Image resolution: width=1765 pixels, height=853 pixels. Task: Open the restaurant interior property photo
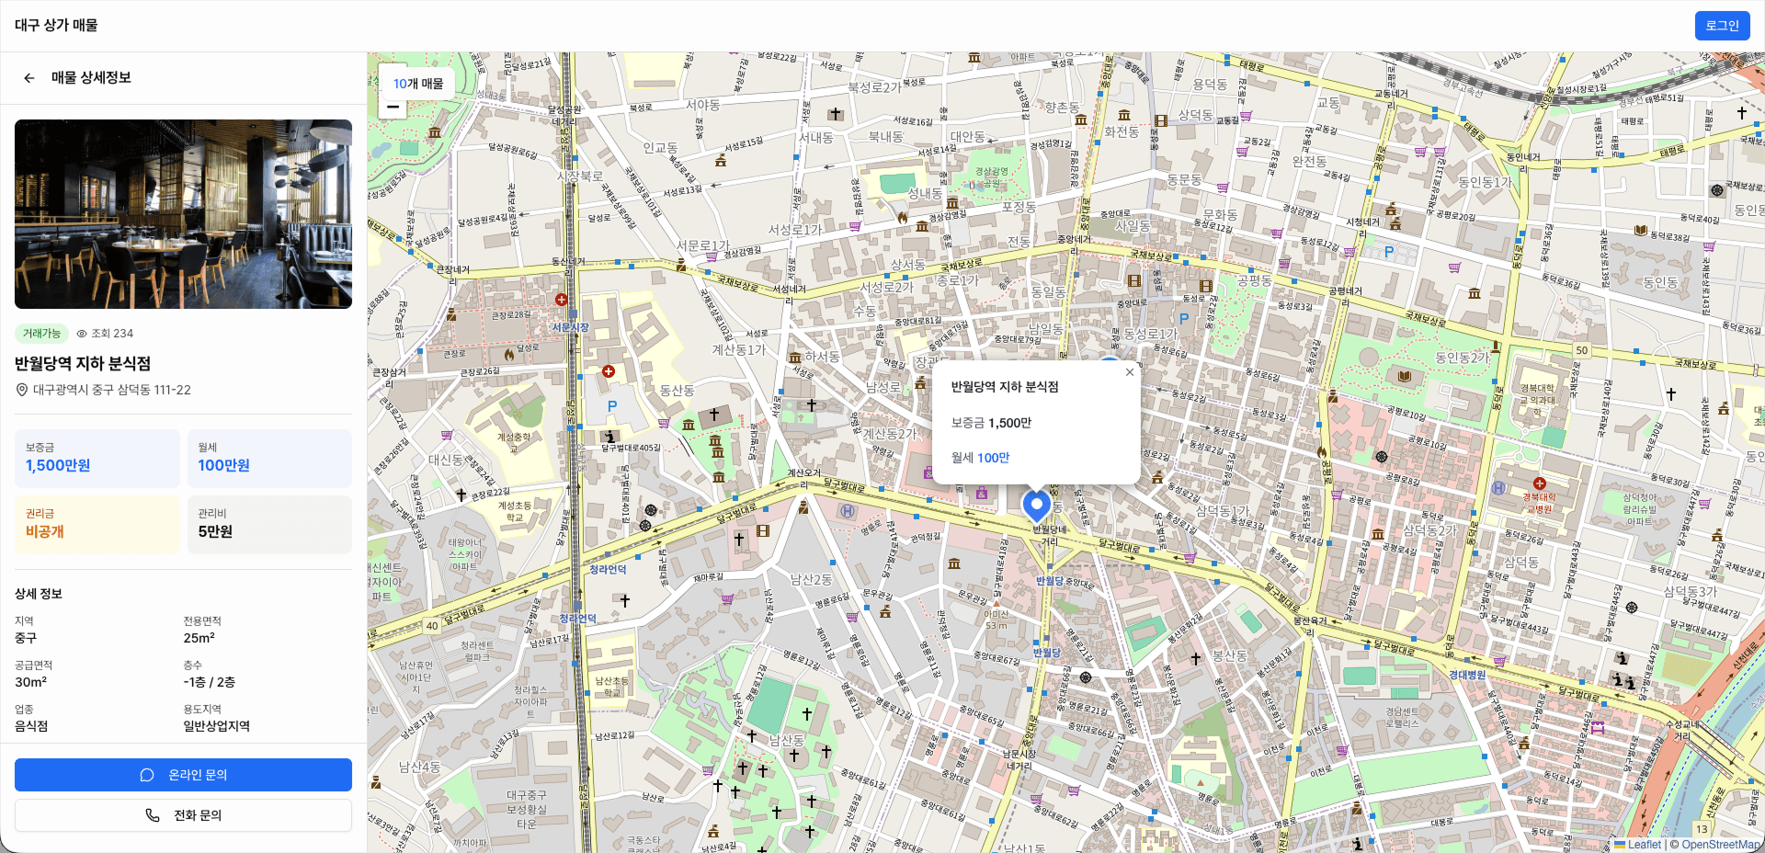tap(183, 214)
